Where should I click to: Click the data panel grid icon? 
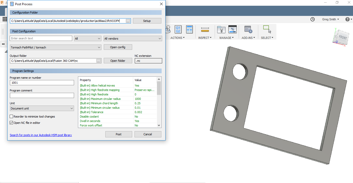point(5,19)
